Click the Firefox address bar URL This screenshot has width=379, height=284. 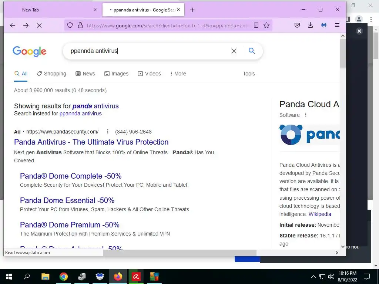[x=168, y=26]
